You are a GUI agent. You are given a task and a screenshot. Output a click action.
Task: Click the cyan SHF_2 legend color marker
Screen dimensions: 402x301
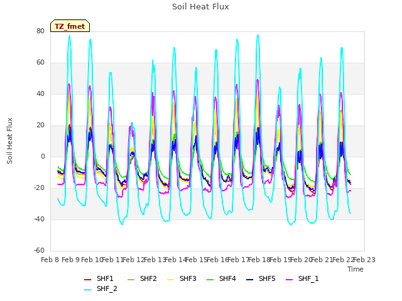coord(88,290)
